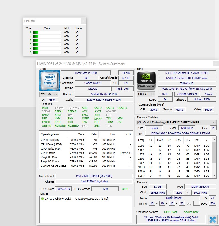The width and height of the screenshot is (219, 226).
Task: Click the Cores/Threads 6 / 12 field
Action: [x=126, y=78]
